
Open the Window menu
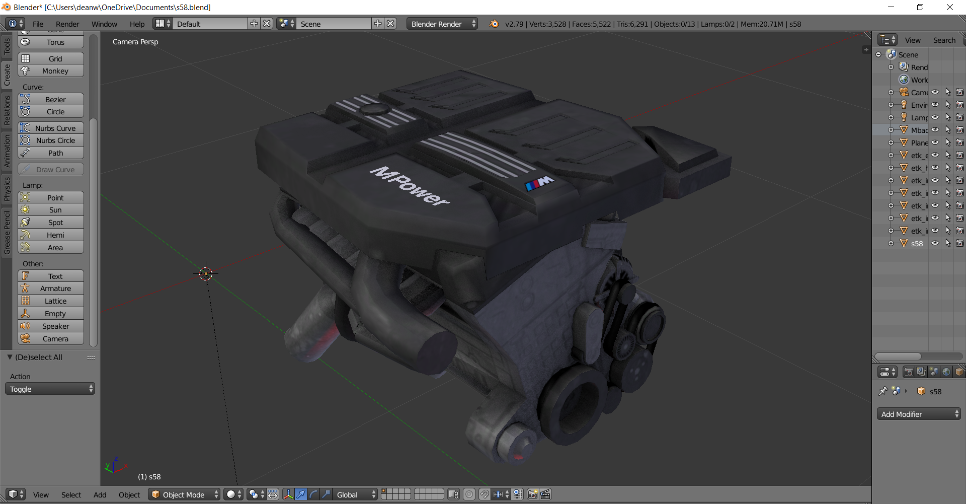104,24
